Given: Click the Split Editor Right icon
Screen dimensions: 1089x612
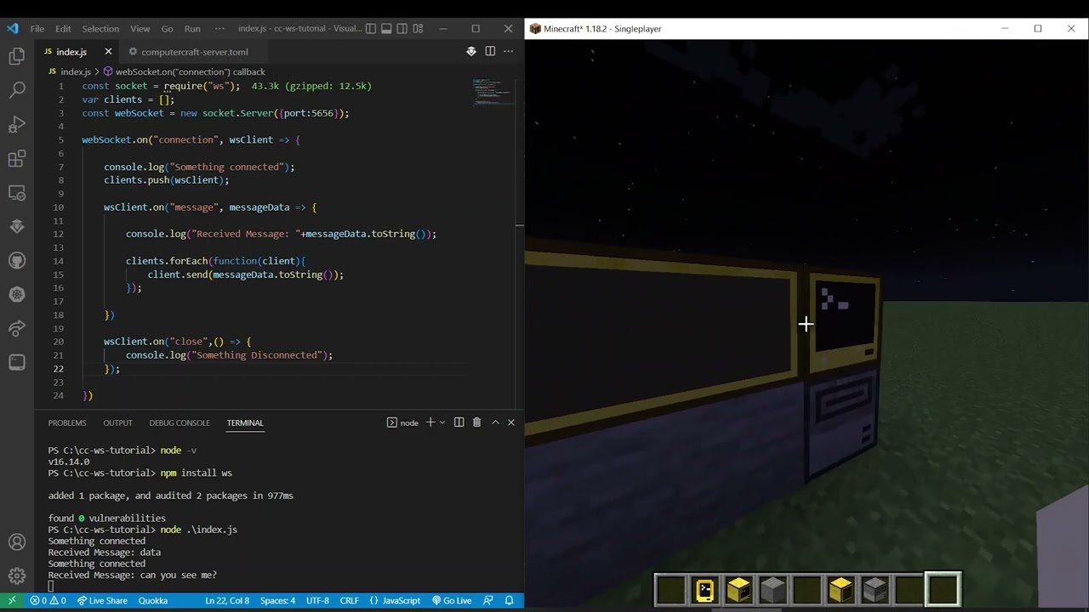Looking at the screenshot, I should pyautogui.click(x=490, y=52).
